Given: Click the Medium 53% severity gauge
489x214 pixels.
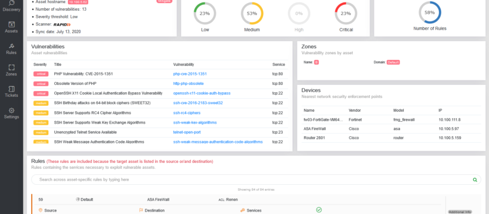Looking at the screenshot, I should point(252,13).
